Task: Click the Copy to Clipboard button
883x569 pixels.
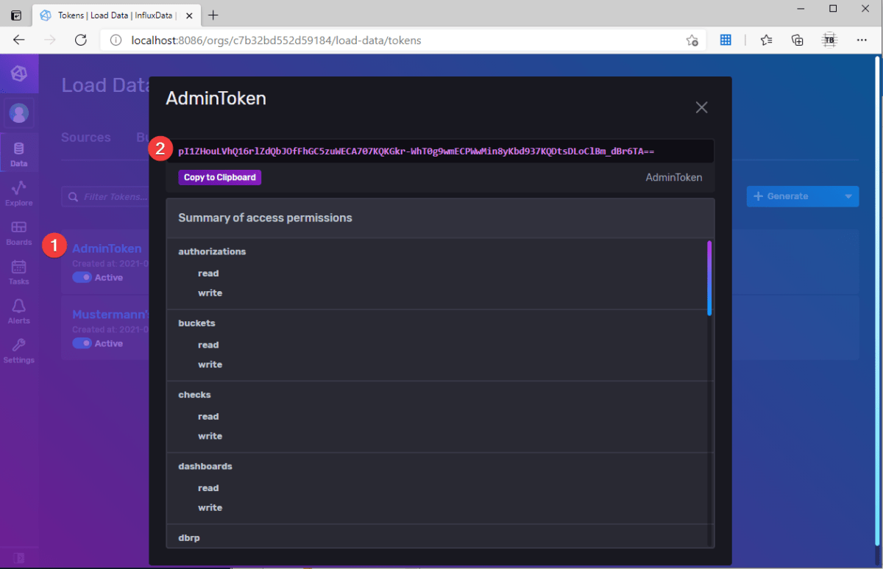Action: 218,178
